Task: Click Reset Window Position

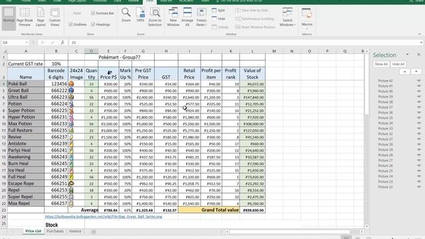Action: (255, 27)
